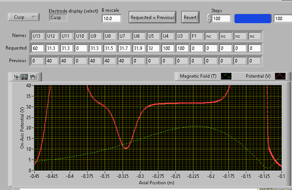Decrement the Steps value with down arrow
Viewport: 292px width, 190px height.
point(209,21)
